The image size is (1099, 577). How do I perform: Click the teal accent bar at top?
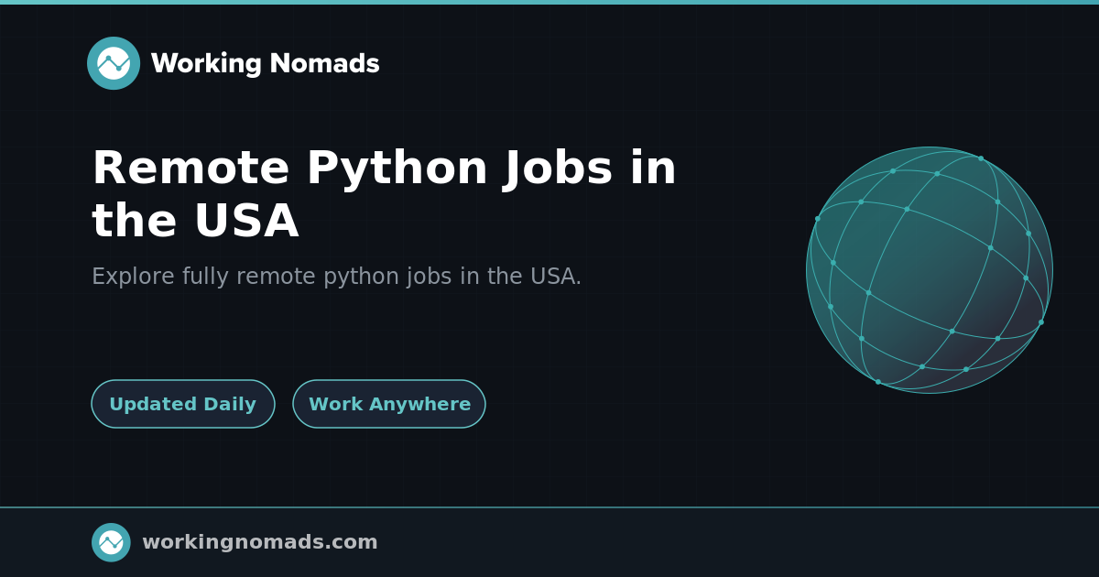(x=549, y=2)
